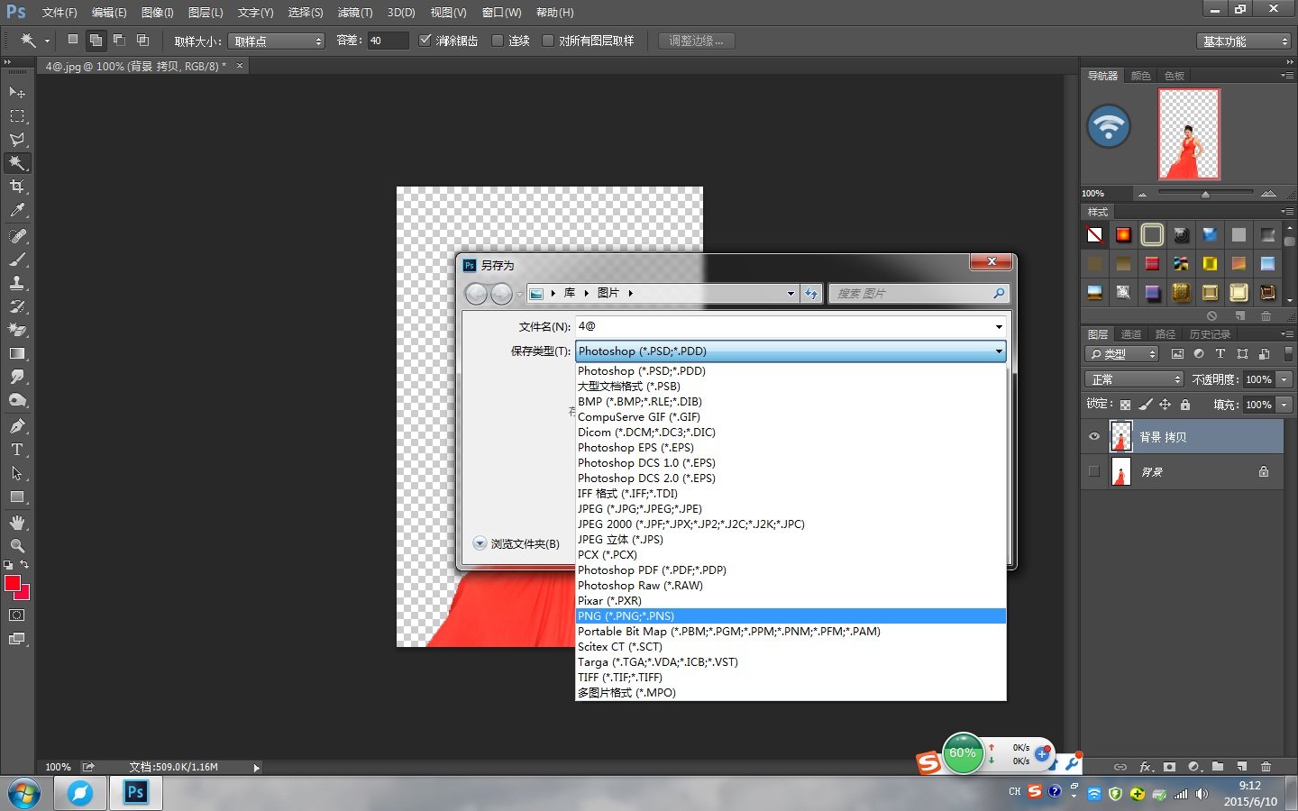The image size is (1298, 811).
Task: Hide the 背景 拷贝 layer
Action: point(1094,437)
